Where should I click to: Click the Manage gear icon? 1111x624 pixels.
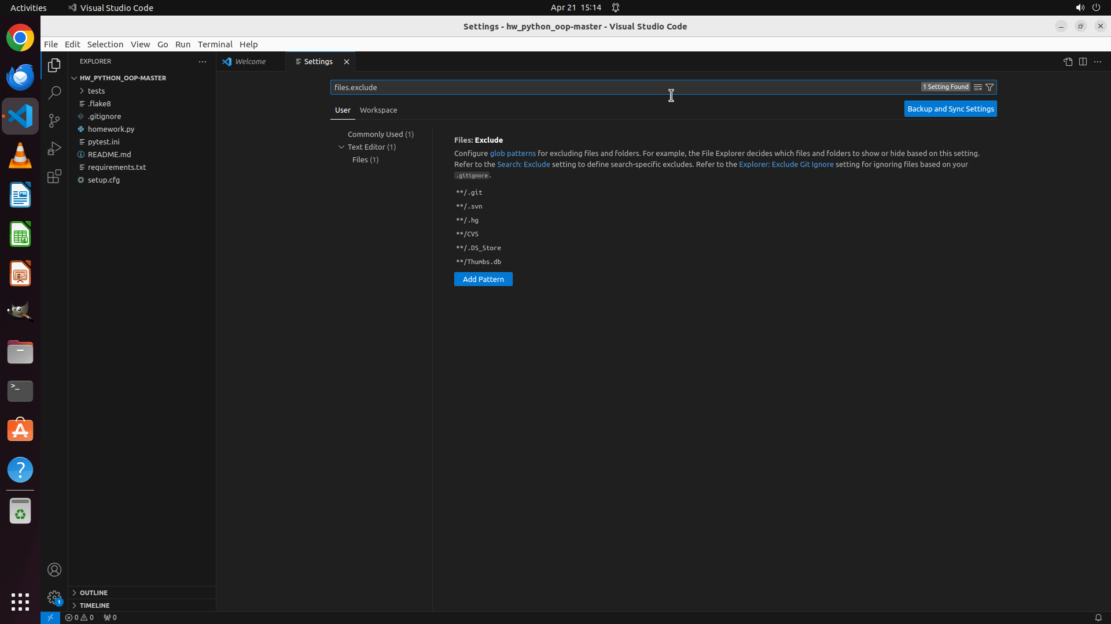[x=54, y=597]
